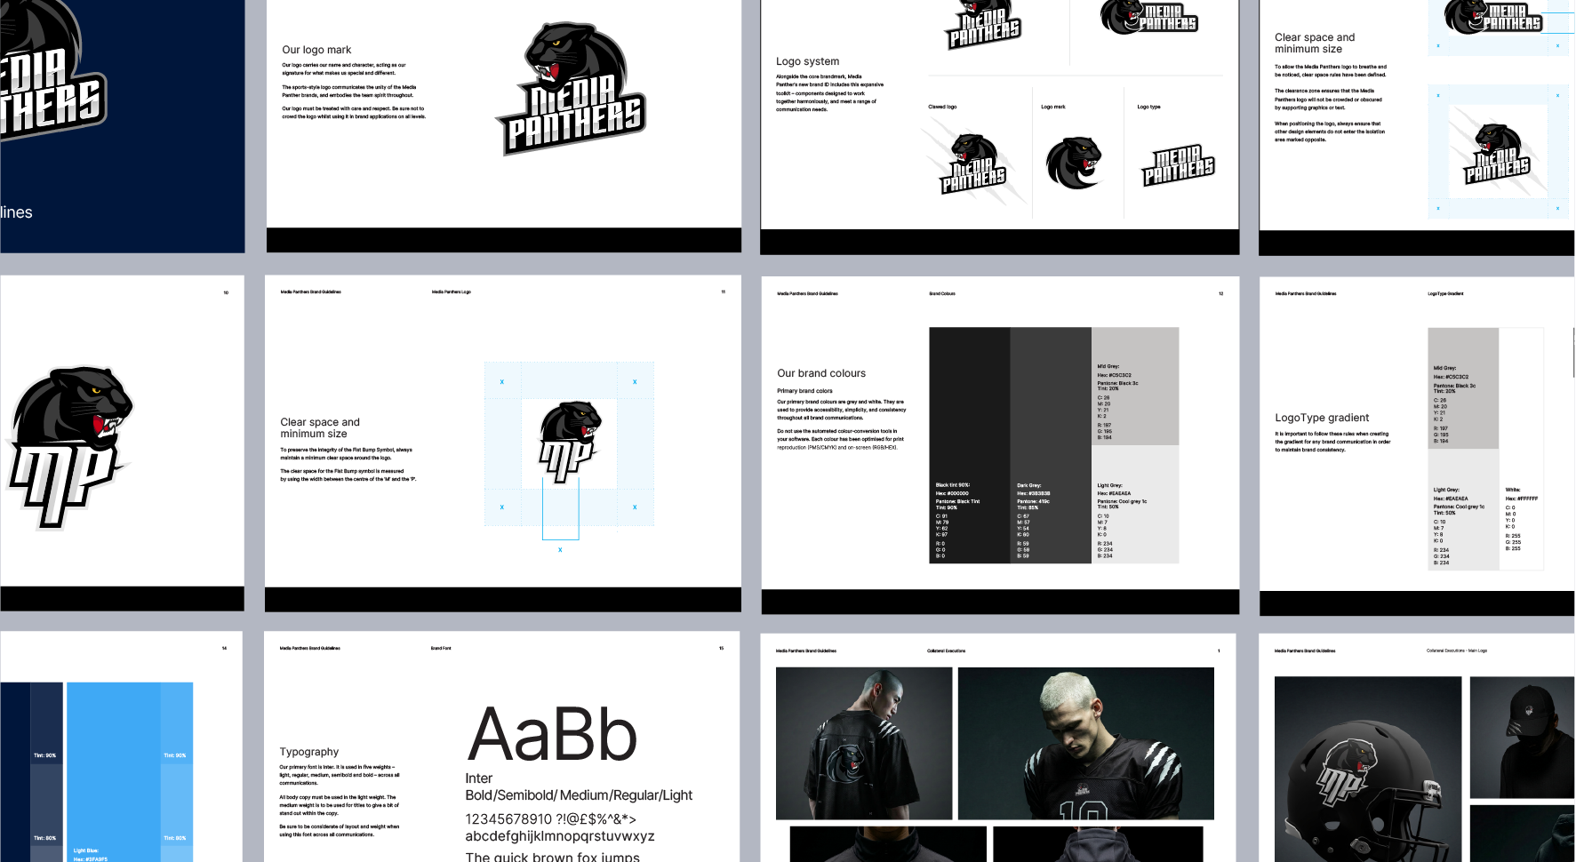Screen dimensions: 1576x862
Task: Select the "abcdefghijklmnopqrstuvwxyz" specimen line
Action: coord(560,836)
